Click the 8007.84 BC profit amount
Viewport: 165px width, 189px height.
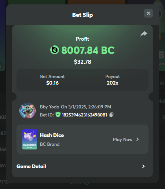pyautogui.click(x=88, y=50)
